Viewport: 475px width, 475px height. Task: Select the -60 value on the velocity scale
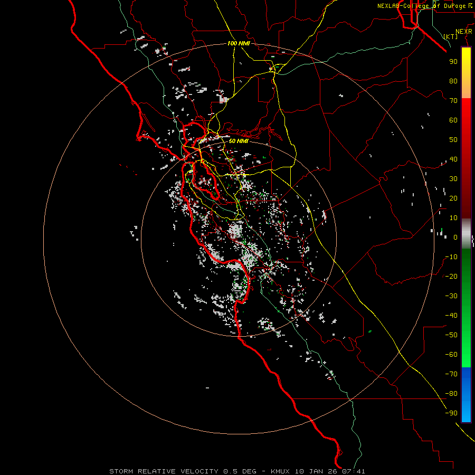click(451, 355)
